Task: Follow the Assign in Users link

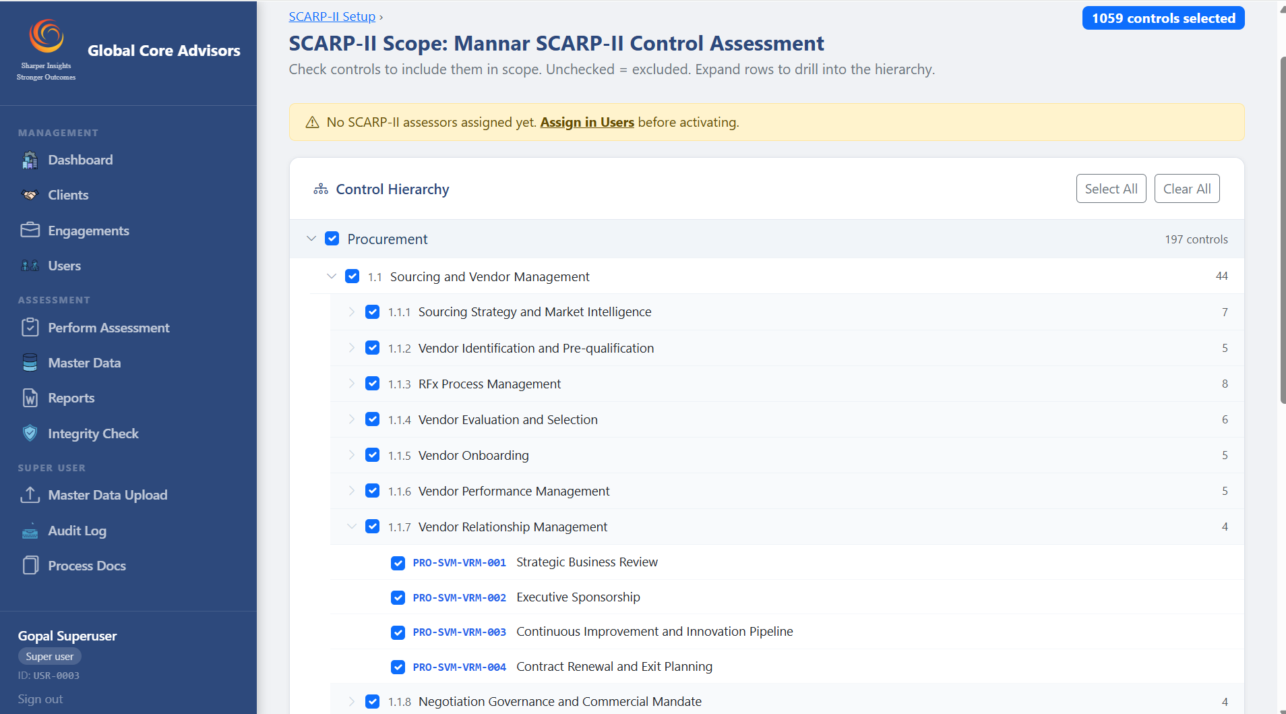Action: click(x=587, y=122)
